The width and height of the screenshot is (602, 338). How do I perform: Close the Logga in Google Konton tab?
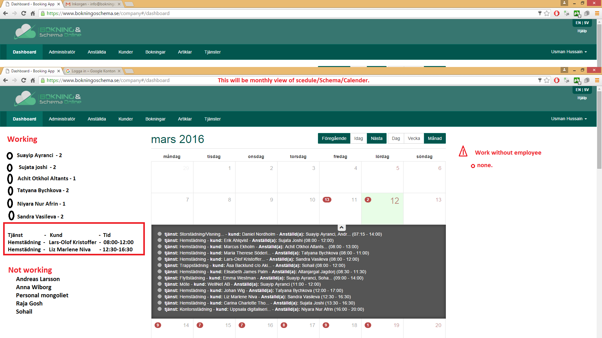point(119,71)
